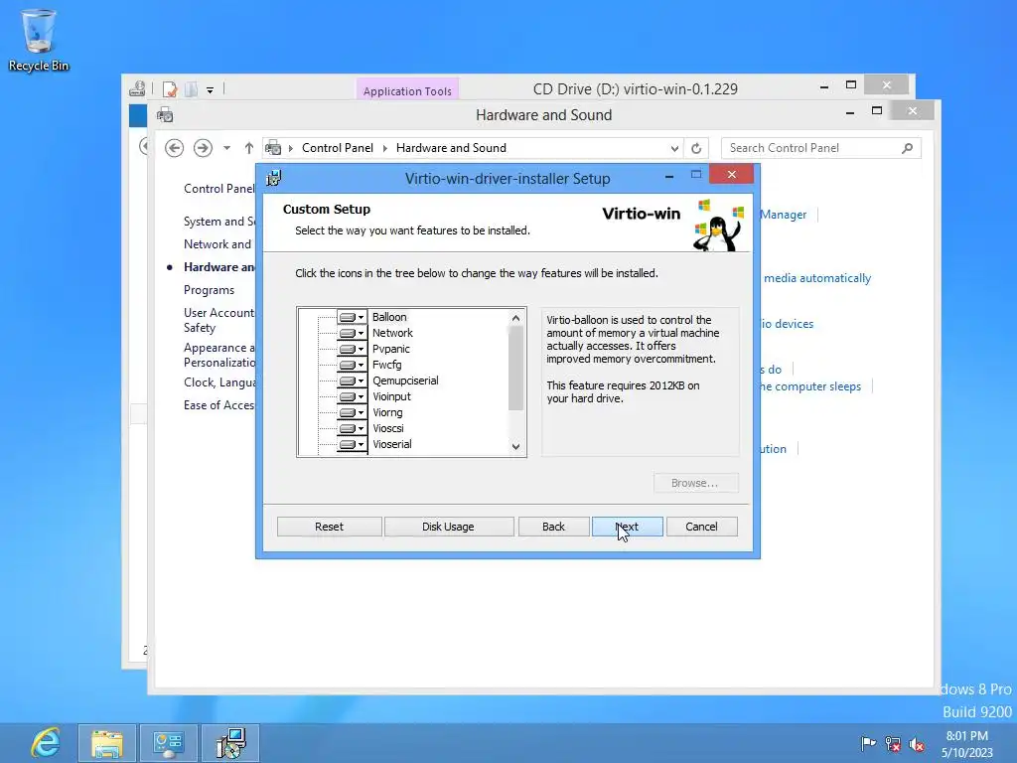Open Balloon feature install-state dropdown
Viewport: 1017px width, 763px height.
(x=353, y=317)
